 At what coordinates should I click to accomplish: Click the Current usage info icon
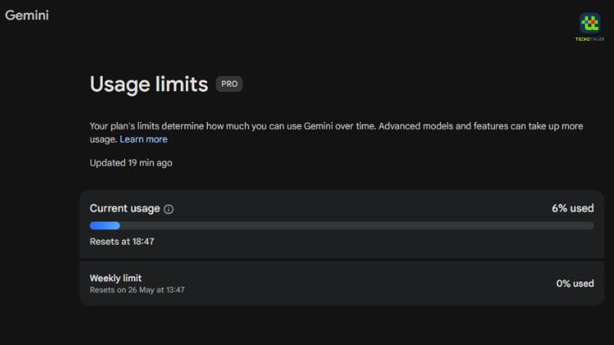pos(168,209)
